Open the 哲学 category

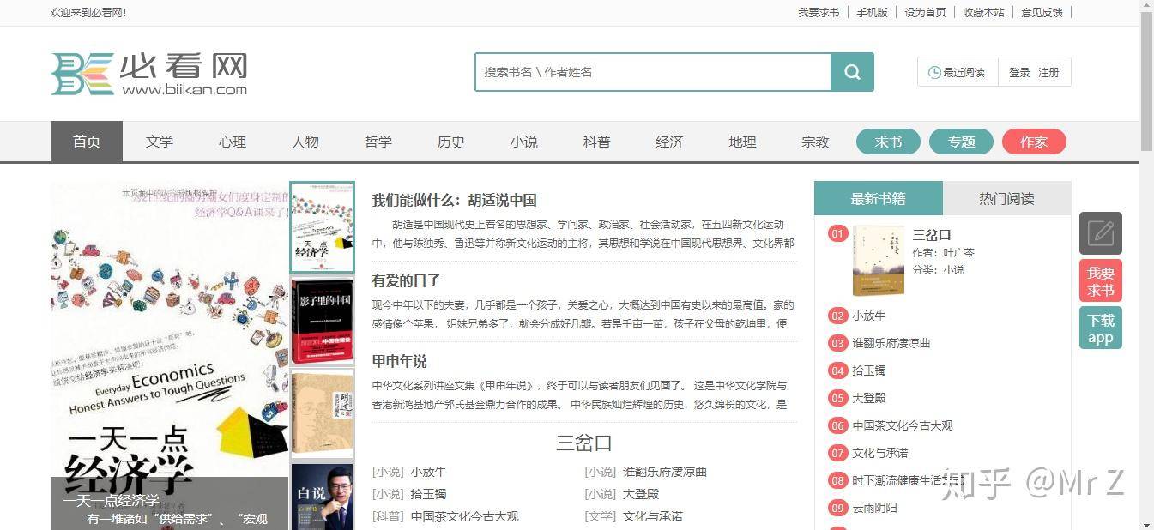pyautogui.click(x=378, y=142)
